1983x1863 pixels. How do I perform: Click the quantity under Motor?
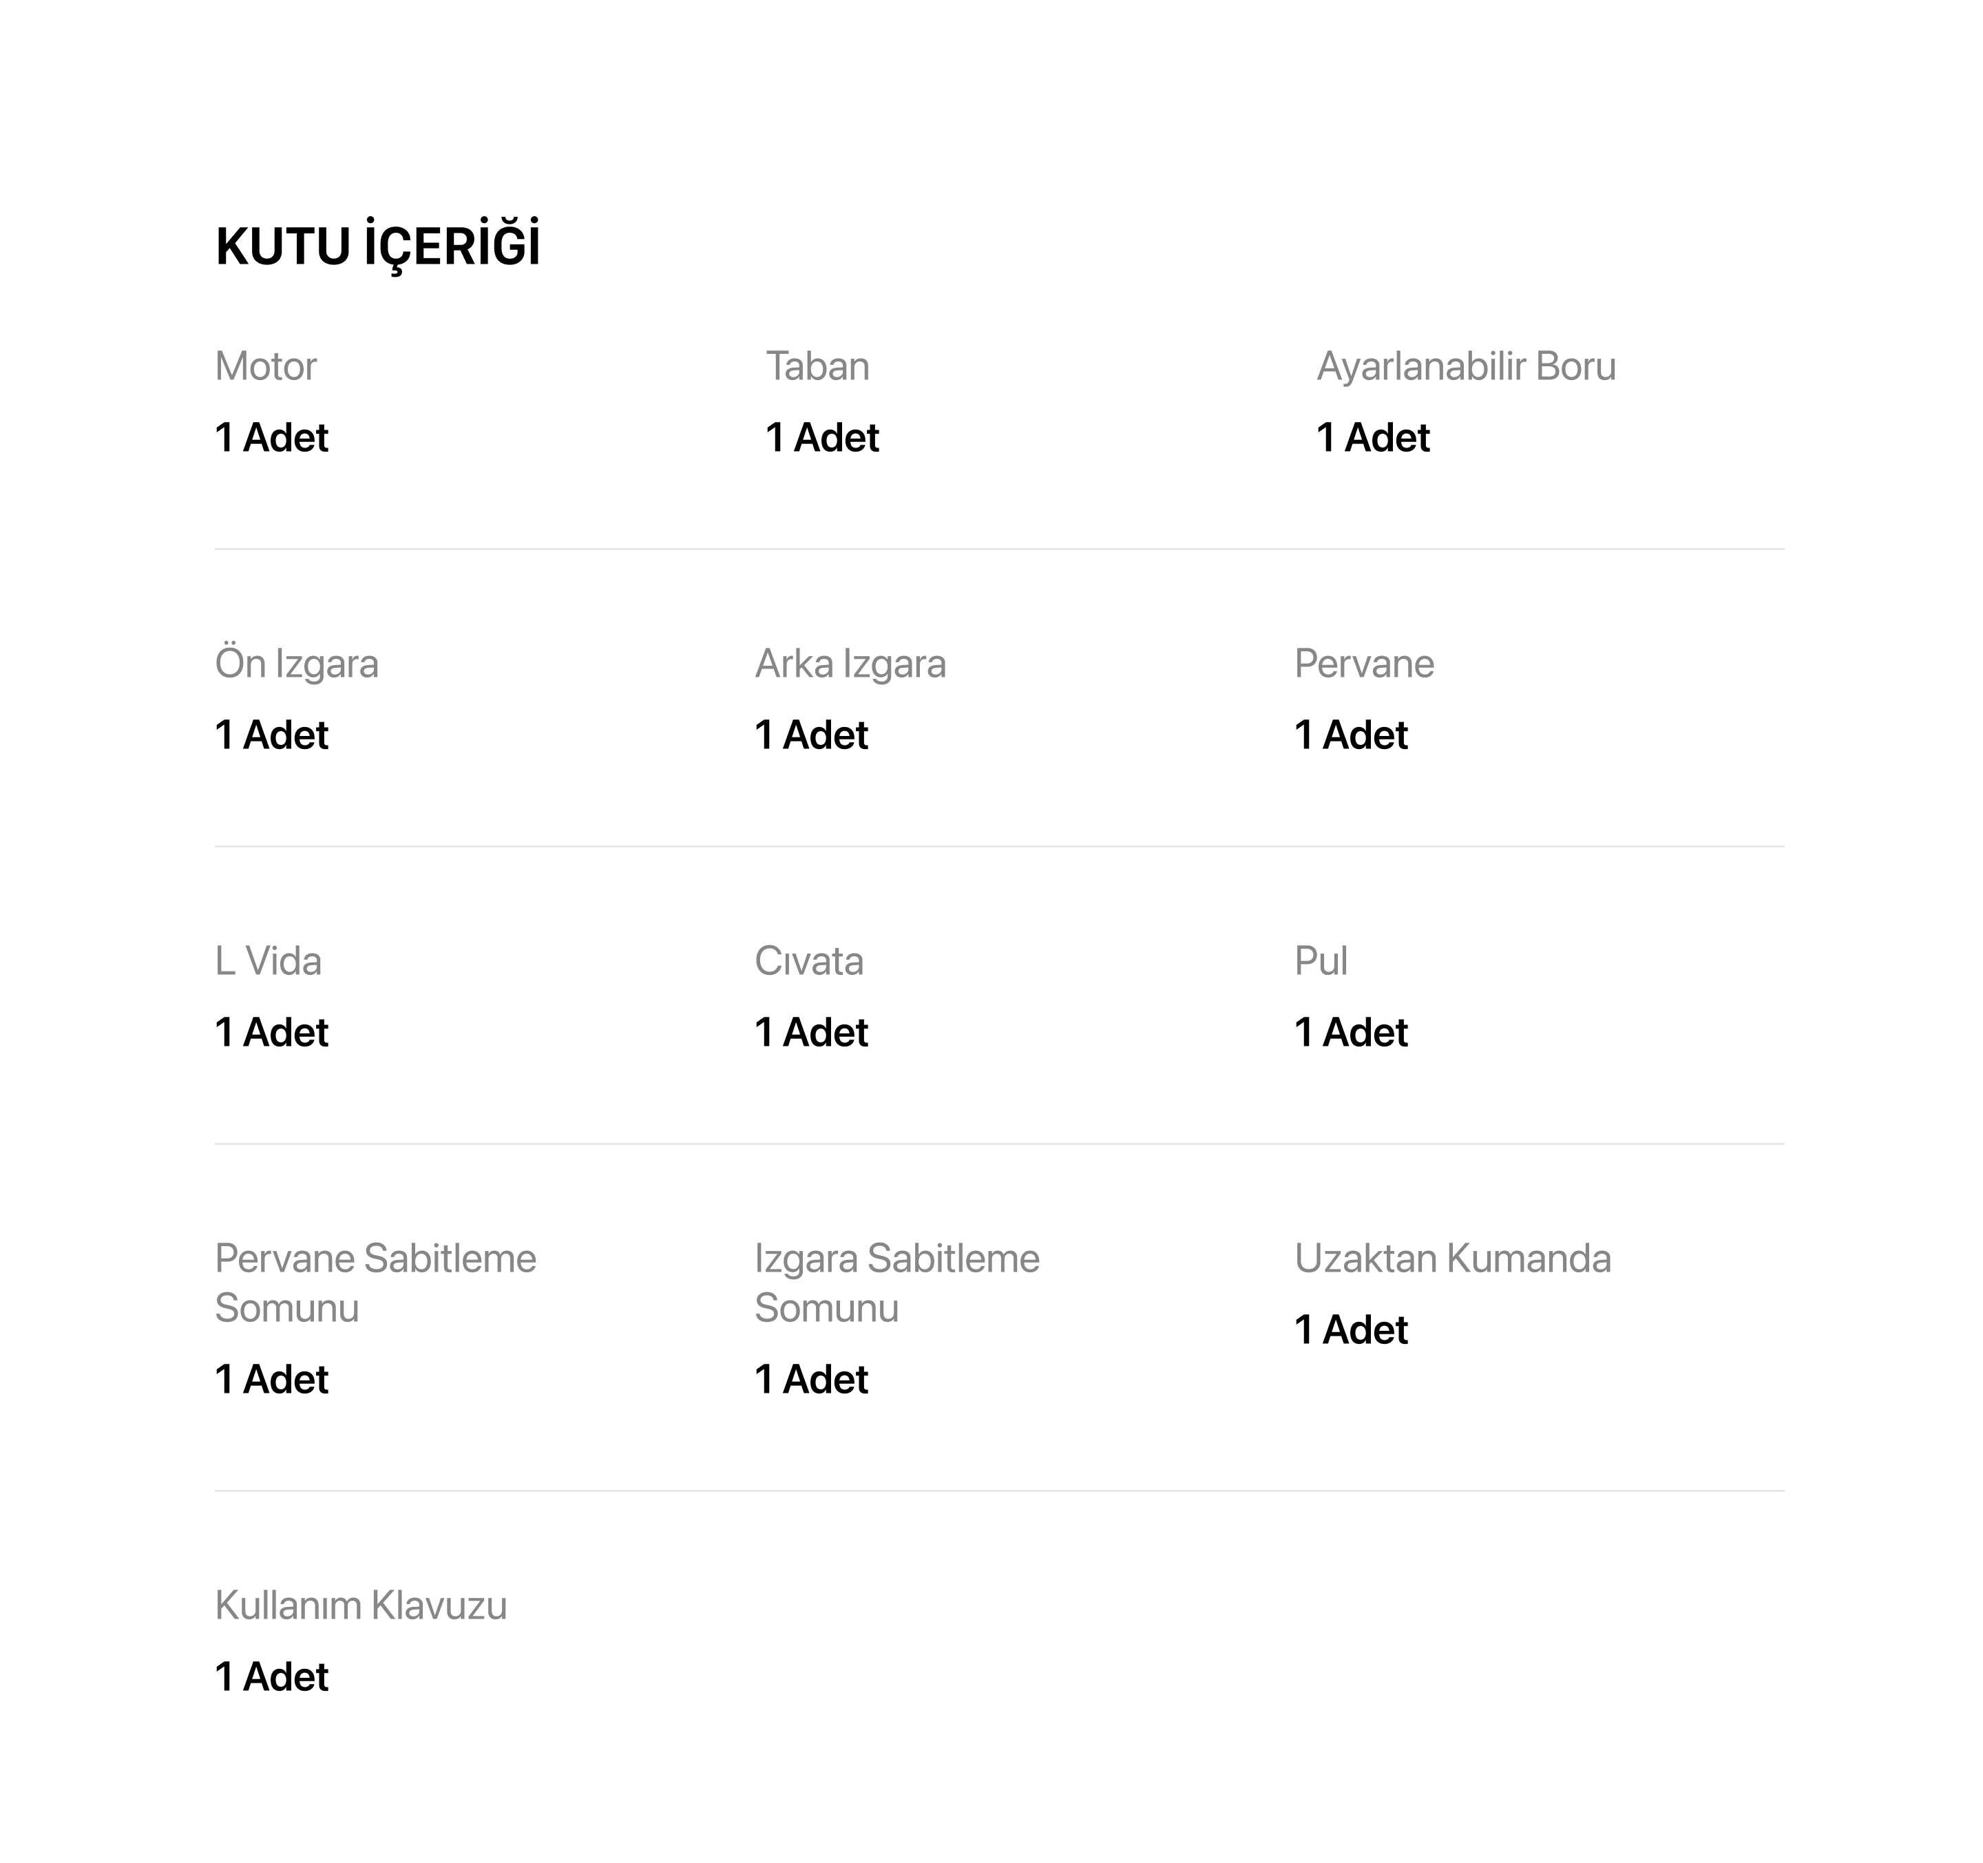point(272,436)
